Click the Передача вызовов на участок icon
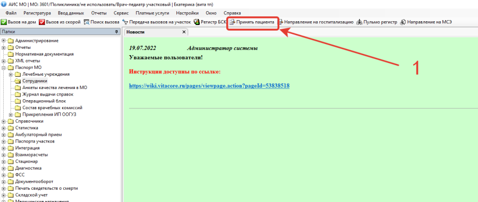 (125, 22)
